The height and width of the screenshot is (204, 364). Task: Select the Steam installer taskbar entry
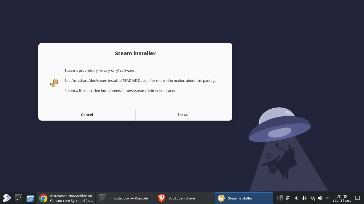coord(244,198)
